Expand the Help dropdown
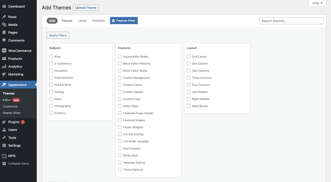The width and height of the screenshot is (331, 182). click(x=317, y=3)
